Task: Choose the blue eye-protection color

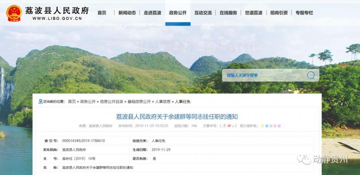Action: tap(266, 126)
